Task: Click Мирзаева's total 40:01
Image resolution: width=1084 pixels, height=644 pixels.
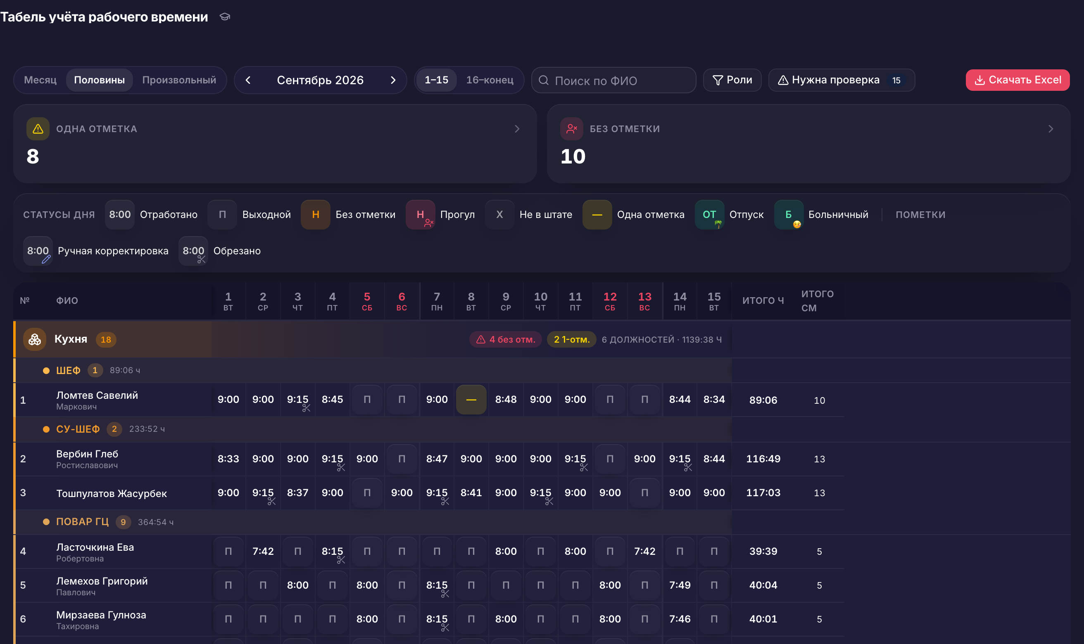Action: pos(763,619)
